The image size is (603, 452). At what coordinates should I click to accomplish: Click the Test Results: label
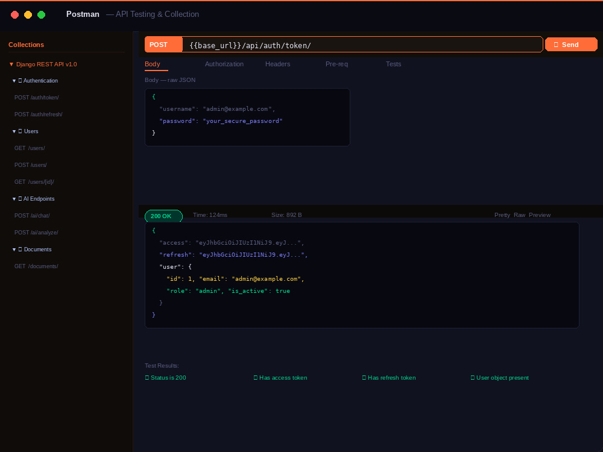[162, 366]
